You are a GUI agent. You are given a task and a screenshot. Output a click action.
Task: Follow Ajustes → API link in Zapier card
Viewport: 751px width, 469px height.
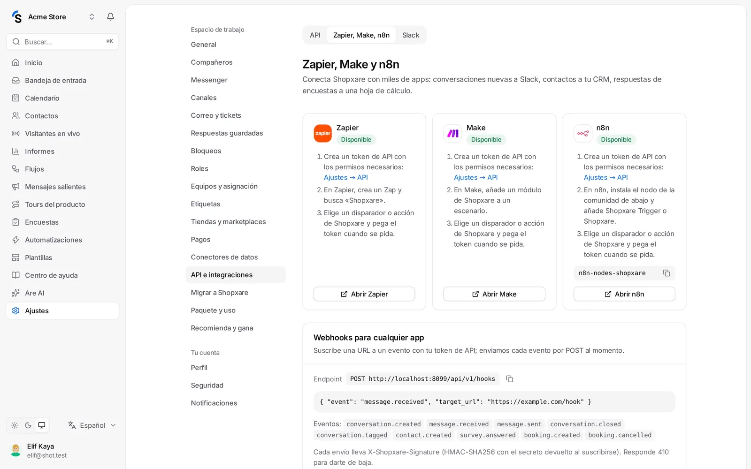click(346, 177)
